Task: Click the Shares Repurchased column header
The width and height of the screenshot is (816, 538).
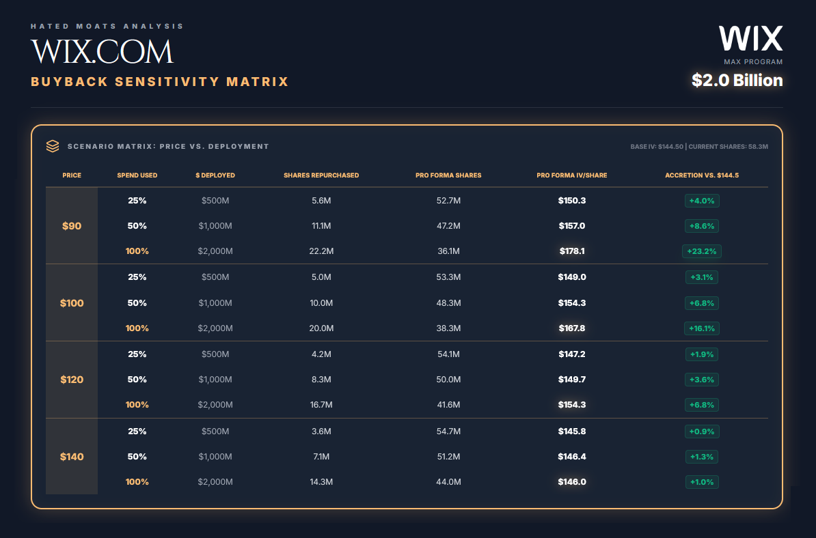Action: click(321, 175)
